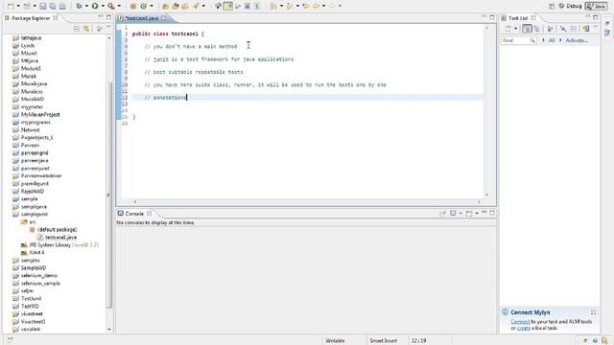Click the 12 : 19 cursor position status
Screen dimensions: 614x345
(418, 341)
